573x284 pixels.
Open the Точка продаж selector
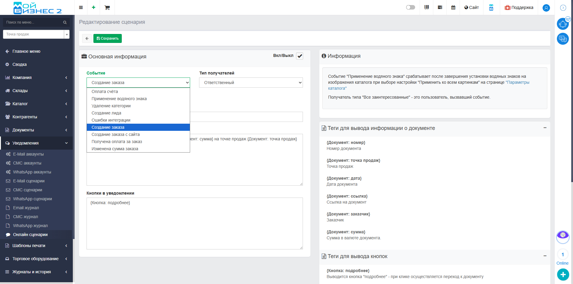(36, 34)
